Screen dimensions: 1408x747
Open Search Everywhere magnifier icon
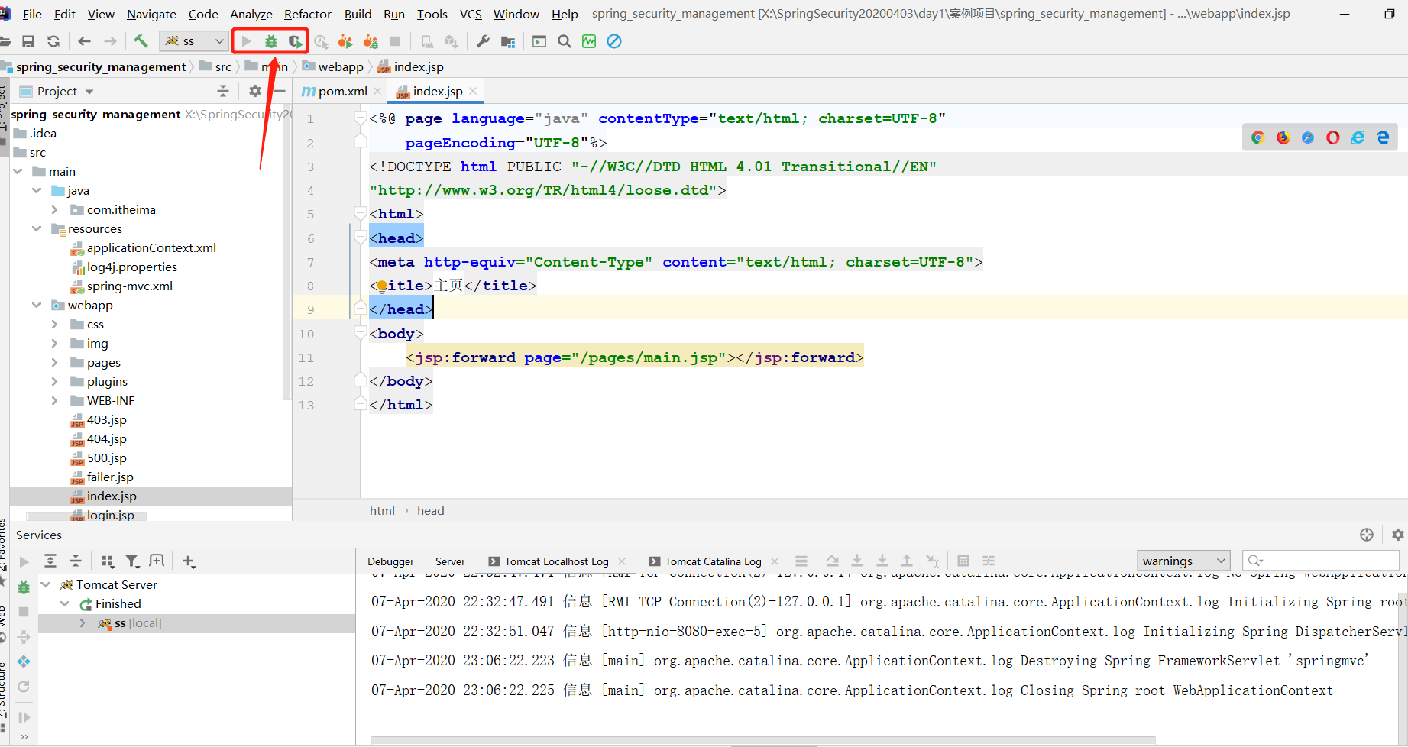pyautogui.click(x=565, y=41)
